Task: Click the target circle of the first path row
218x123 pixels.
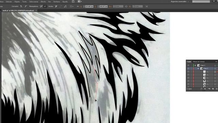Action: (x=215, y=72)
